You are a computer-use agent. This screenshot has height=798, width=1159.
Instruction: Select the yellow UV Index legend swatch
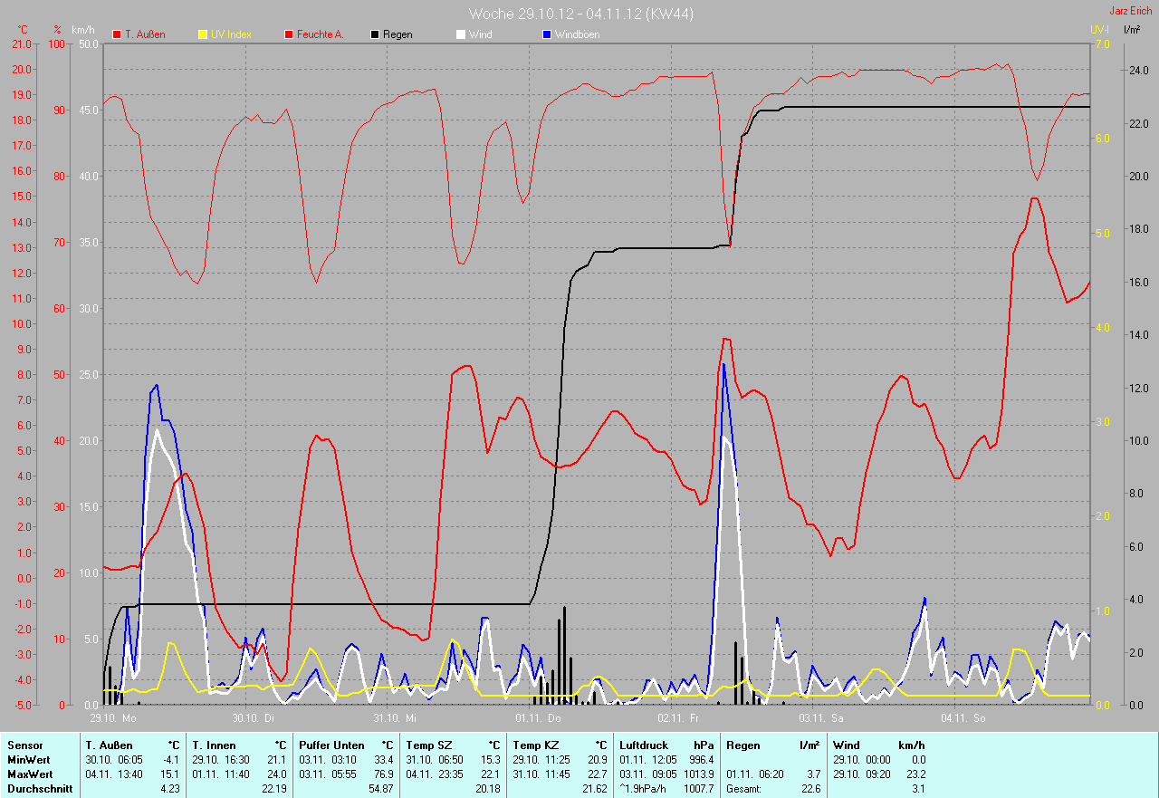(x=203, y=34)
